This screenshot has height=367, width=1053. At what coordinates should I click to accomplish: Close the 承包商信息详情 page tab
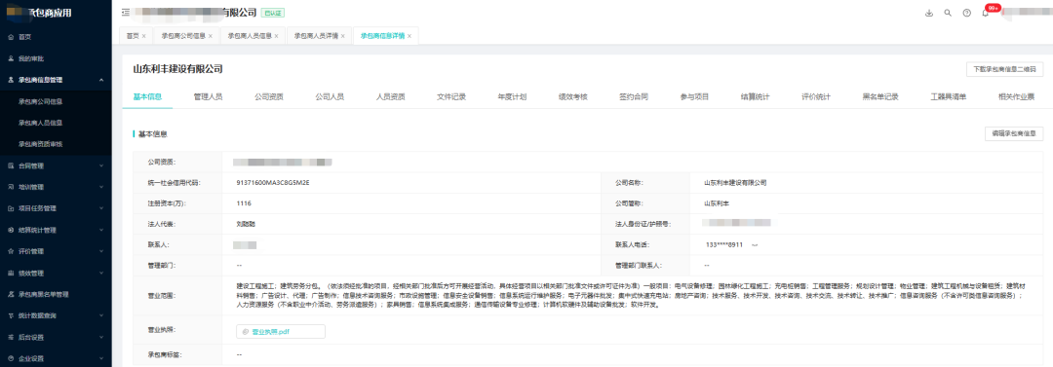[409, 36]
